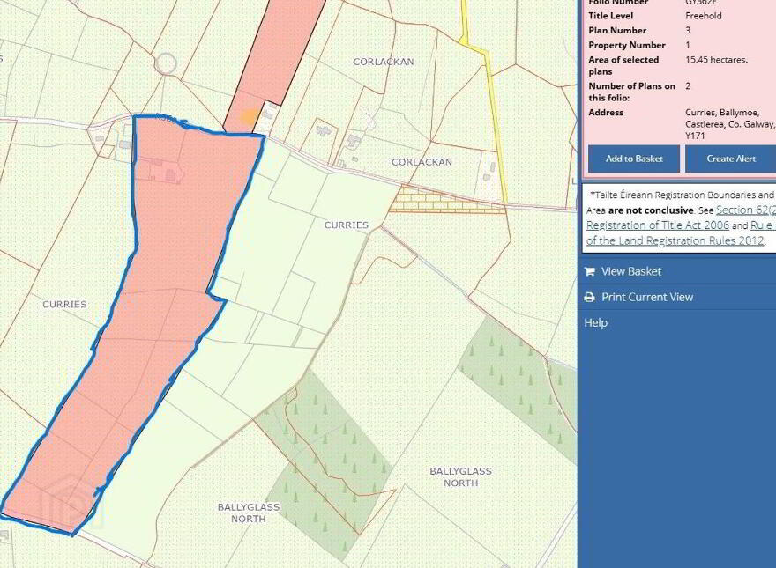Click the '15.45 hectares.' area value
This screenshot has height=568, width=776.
(x=716, y=60)
